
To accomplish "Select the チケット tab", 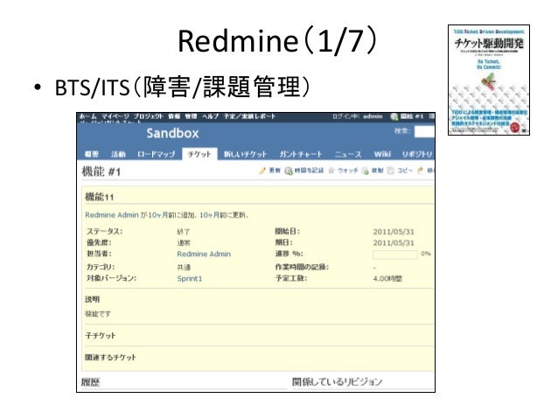I will coord(199,154).
